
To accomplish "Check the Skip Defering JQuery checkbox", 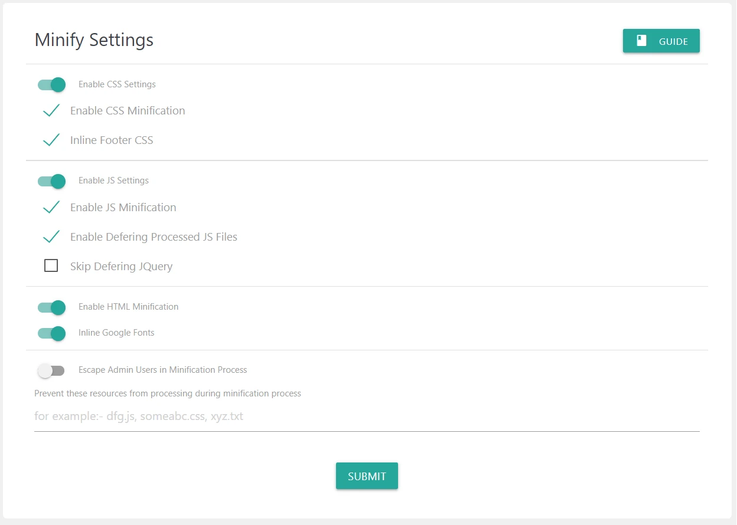I will 51,266.
